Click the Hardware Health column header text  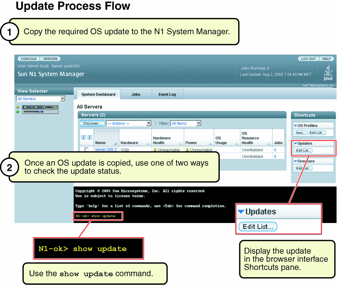coord(162,140)
